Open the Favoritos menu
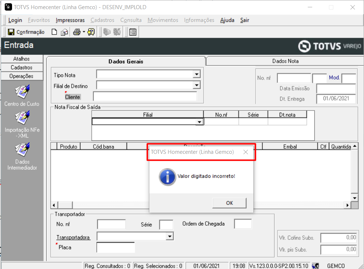Viewport: 364px width, 269px height. click(x=39, y=20)
